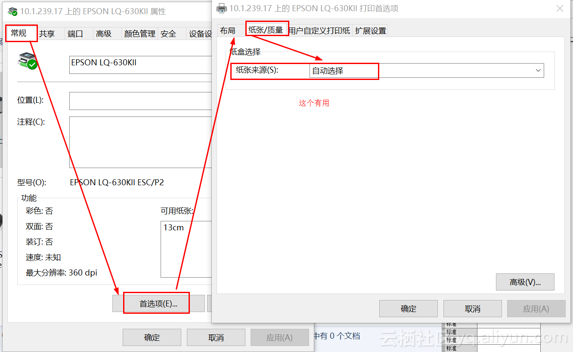
Task: Open the 共享 tab
Action: [x=47, y=34]
